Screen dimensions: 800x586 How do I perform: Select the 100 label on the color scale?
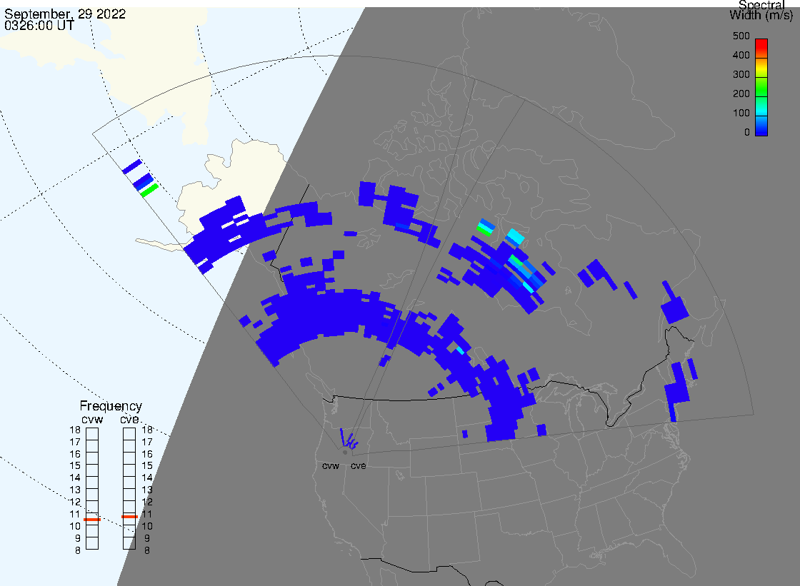(x=741, y=113)
